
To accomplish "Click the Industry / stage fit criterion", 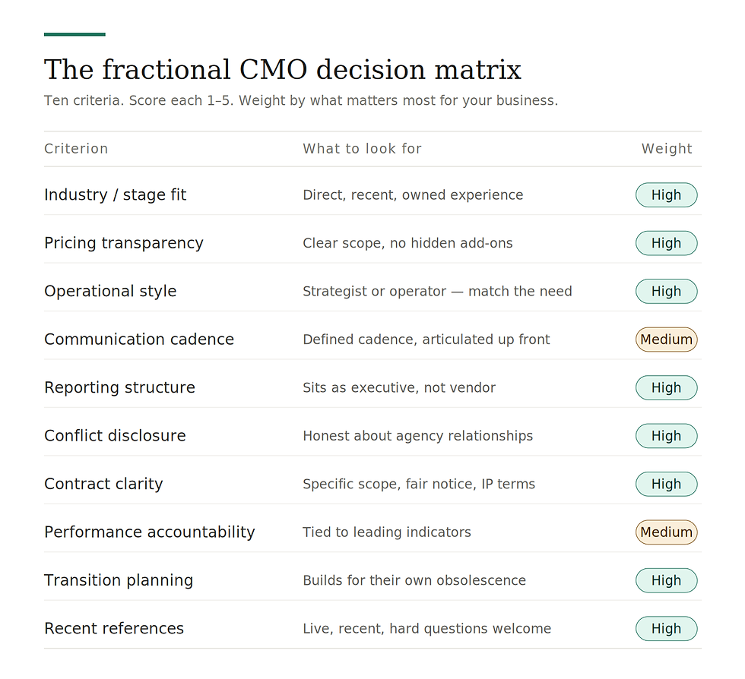I will (115, 195).
